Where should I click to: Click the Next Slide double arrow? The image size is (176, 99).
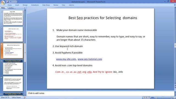pos(175,87)
